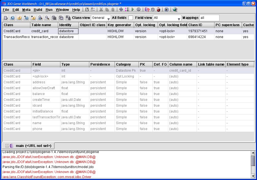Image resolution: width=257 pixels, height=180 pixels.
Task: Click the round info stamp icon
Action: click(x=139, y=9)
